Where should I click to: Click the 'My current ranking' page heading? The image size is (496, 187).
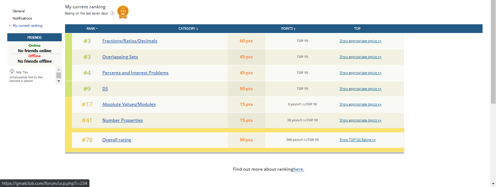click(x=85, y=7)
